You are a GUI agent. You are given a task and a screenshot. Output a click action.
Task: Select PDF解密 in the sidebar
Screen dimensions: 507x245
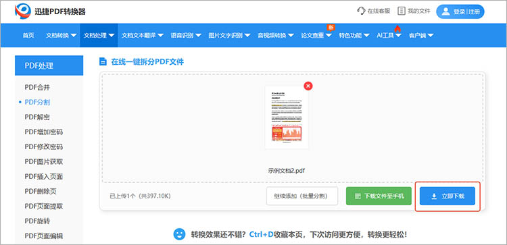pyautogui.click(x=37, y=117)
